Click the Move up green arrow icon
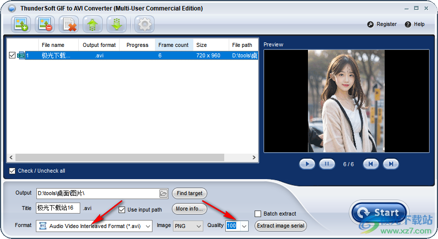 click(93, 24)
